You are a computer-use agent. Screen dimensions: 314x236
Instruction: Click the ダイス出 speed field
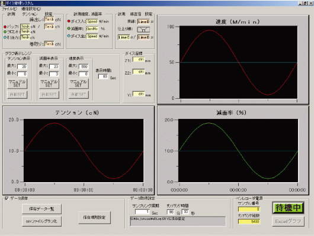(92, 36)
